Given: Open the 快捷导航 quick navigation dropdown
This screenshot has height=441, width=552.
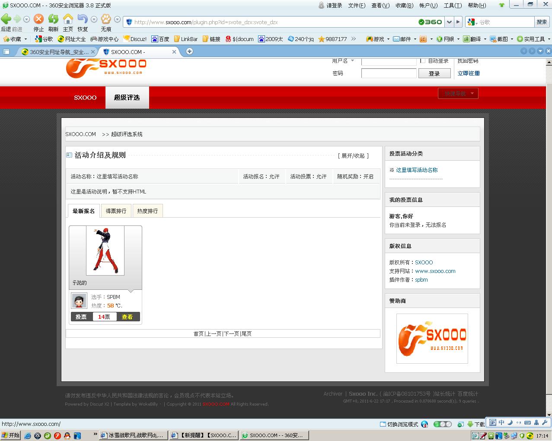Looking at the screenshot, I should tap(458, 93).
